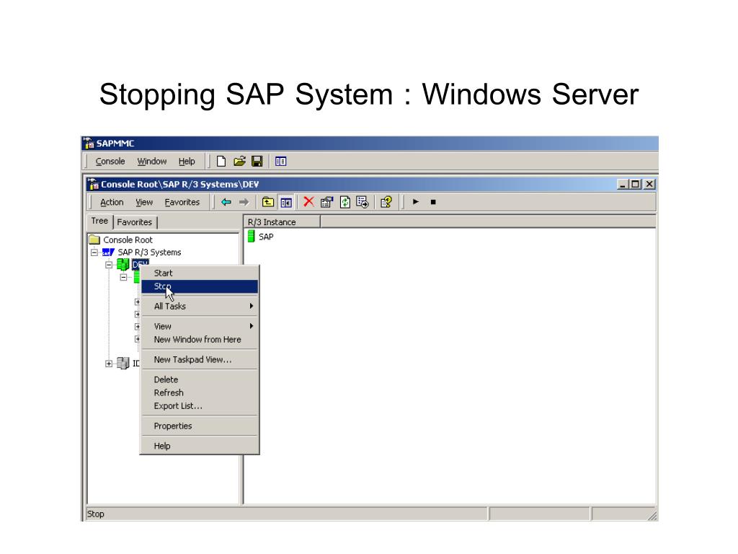Screen dimensions: 738x554
Task: Open the Favorites menu
Action: [x=182, y=202]
